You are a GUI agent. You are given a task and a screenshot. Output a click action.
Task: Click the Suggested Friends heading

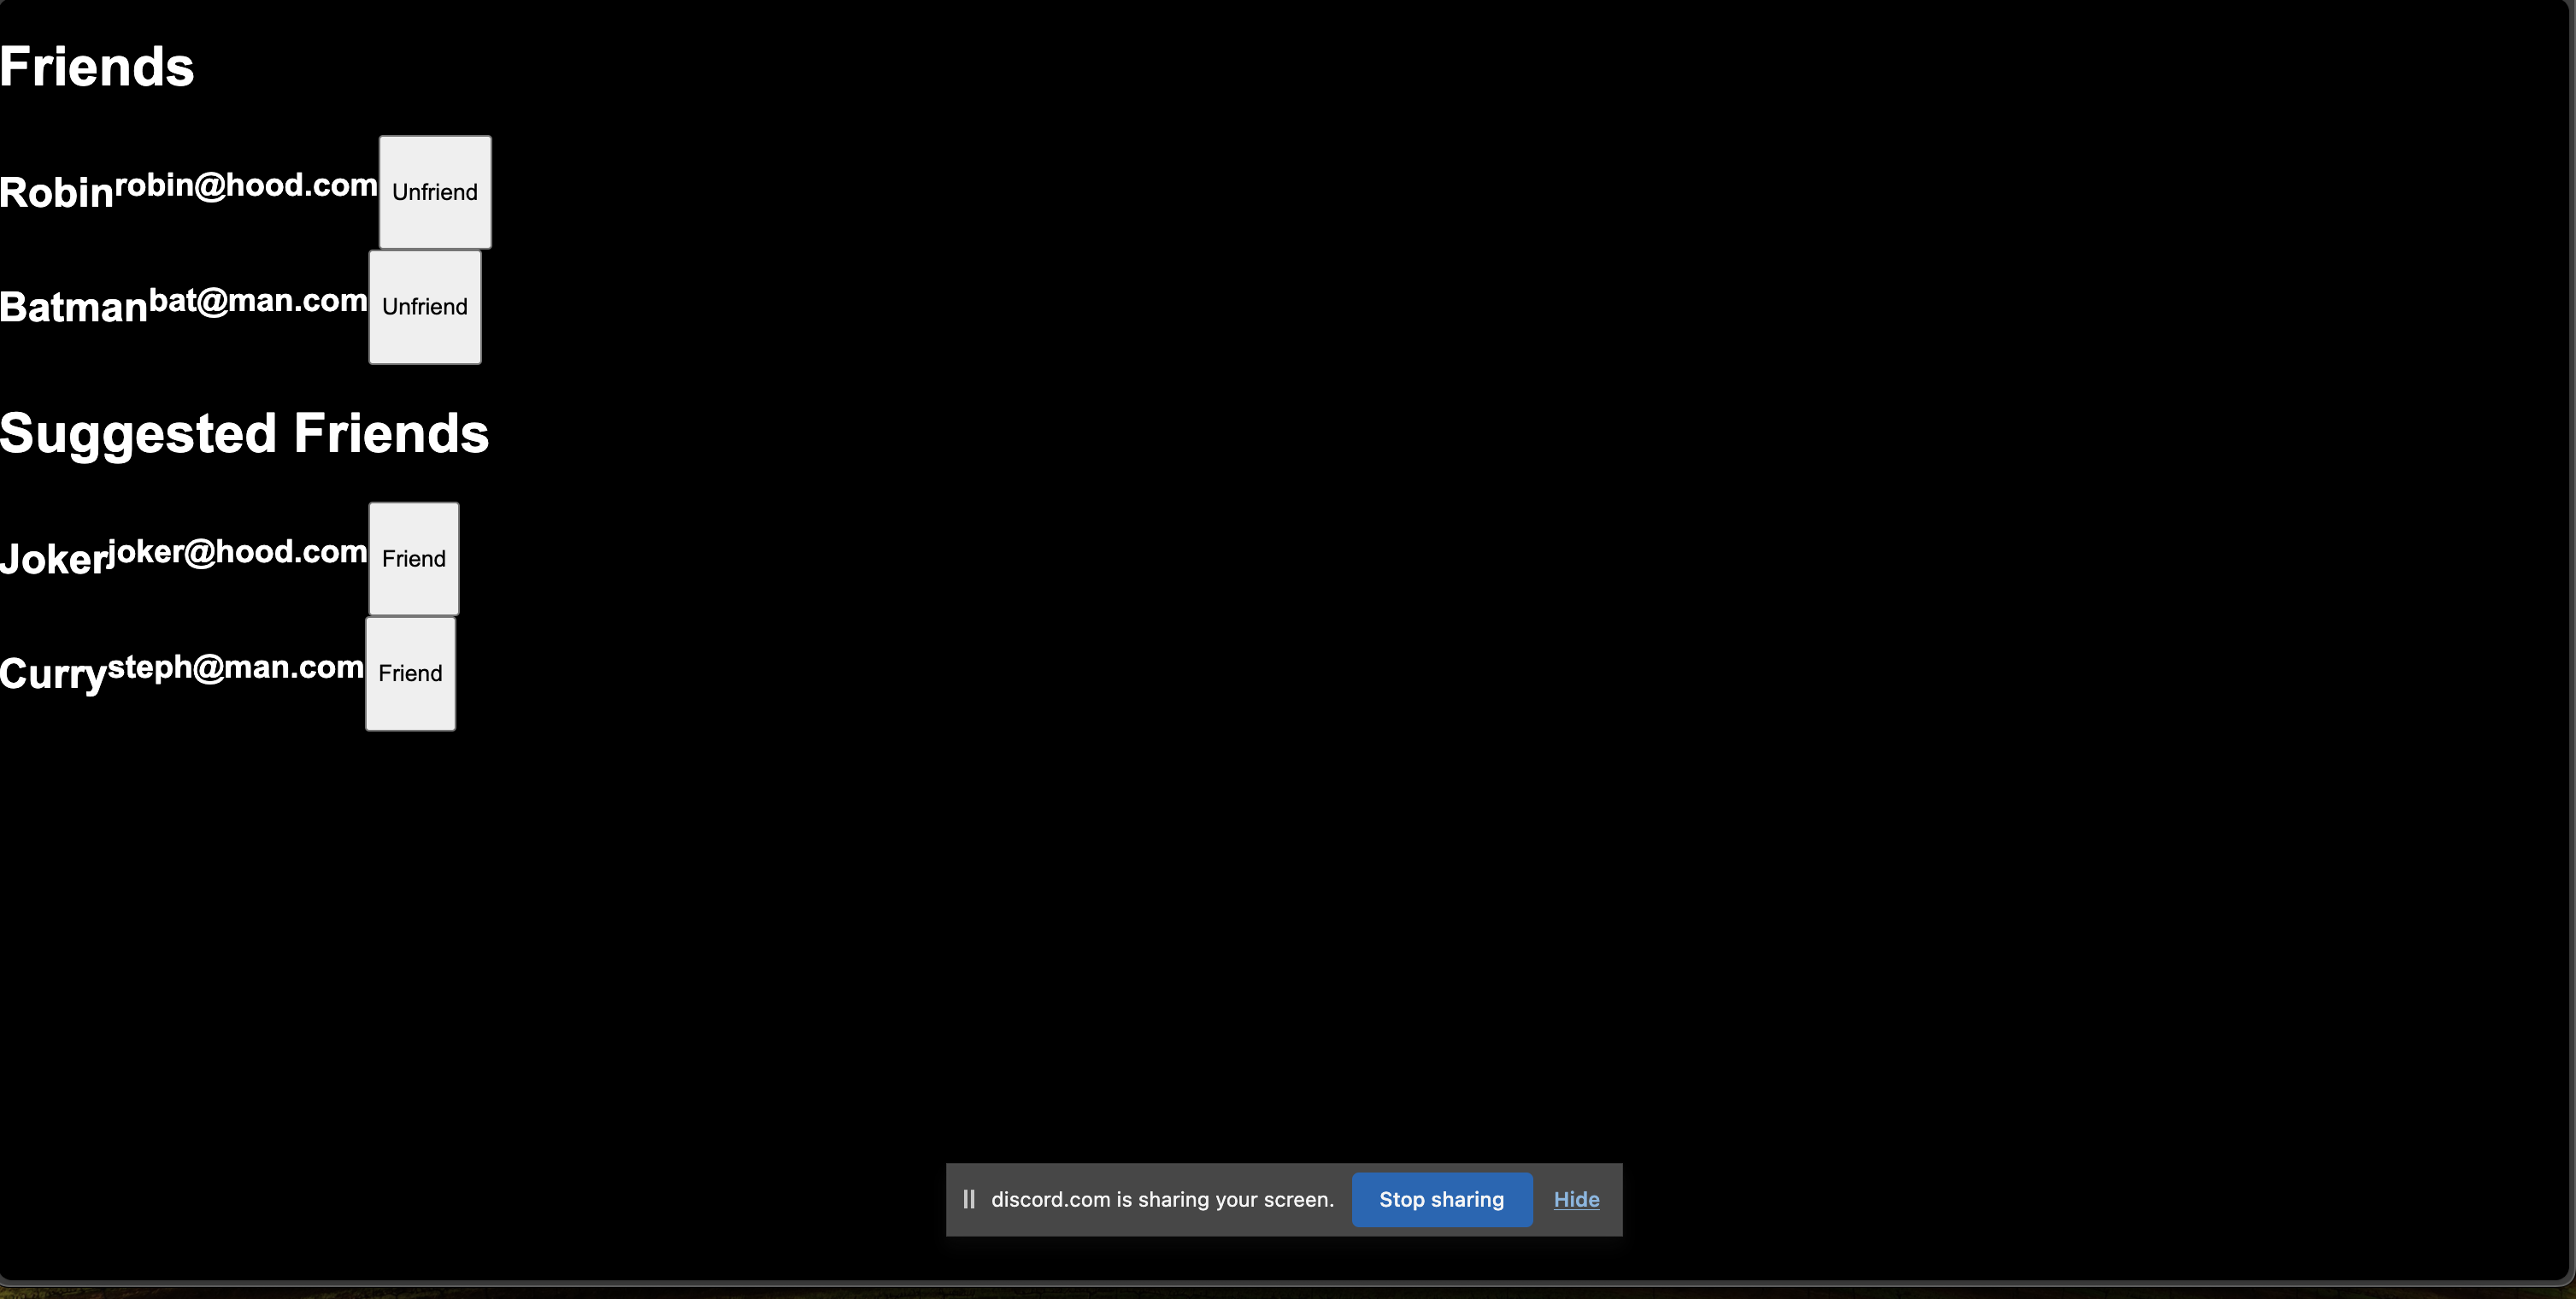pyautogui.click(x=244, y=434)
